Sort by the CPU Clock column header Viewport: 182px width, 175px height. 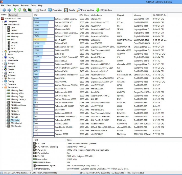[x=84, y=15]
